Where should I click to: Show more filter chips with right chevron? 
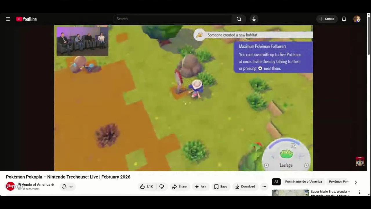pyautogui.click(x=356, y=182)
